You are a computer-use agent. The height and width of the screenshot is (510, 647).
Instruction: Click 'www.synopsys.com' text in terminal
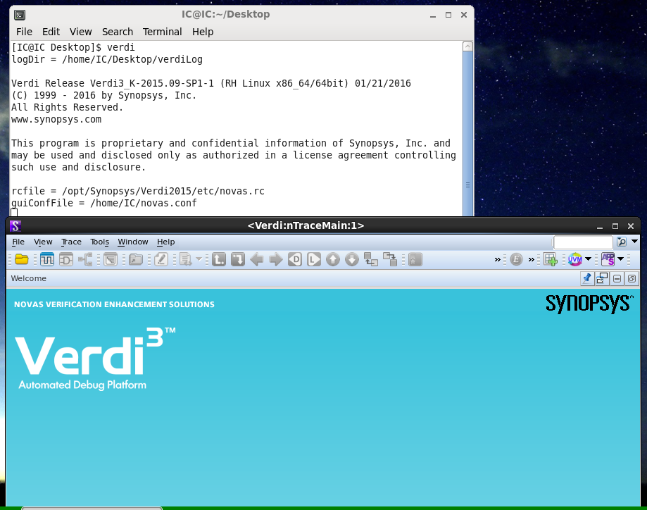(x=56, y=119)
